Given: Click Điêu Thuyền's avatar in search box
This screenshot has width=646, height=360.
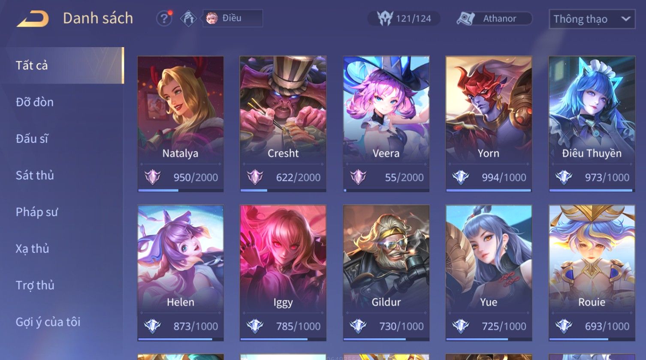Looking at the screenshot, I should 212,18.
